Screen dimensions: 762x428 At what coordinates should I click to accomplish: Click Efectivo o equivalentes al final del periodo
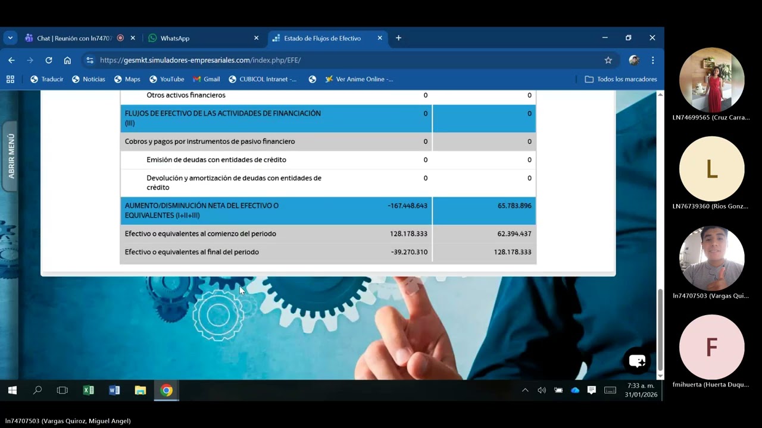pos(192,252)
